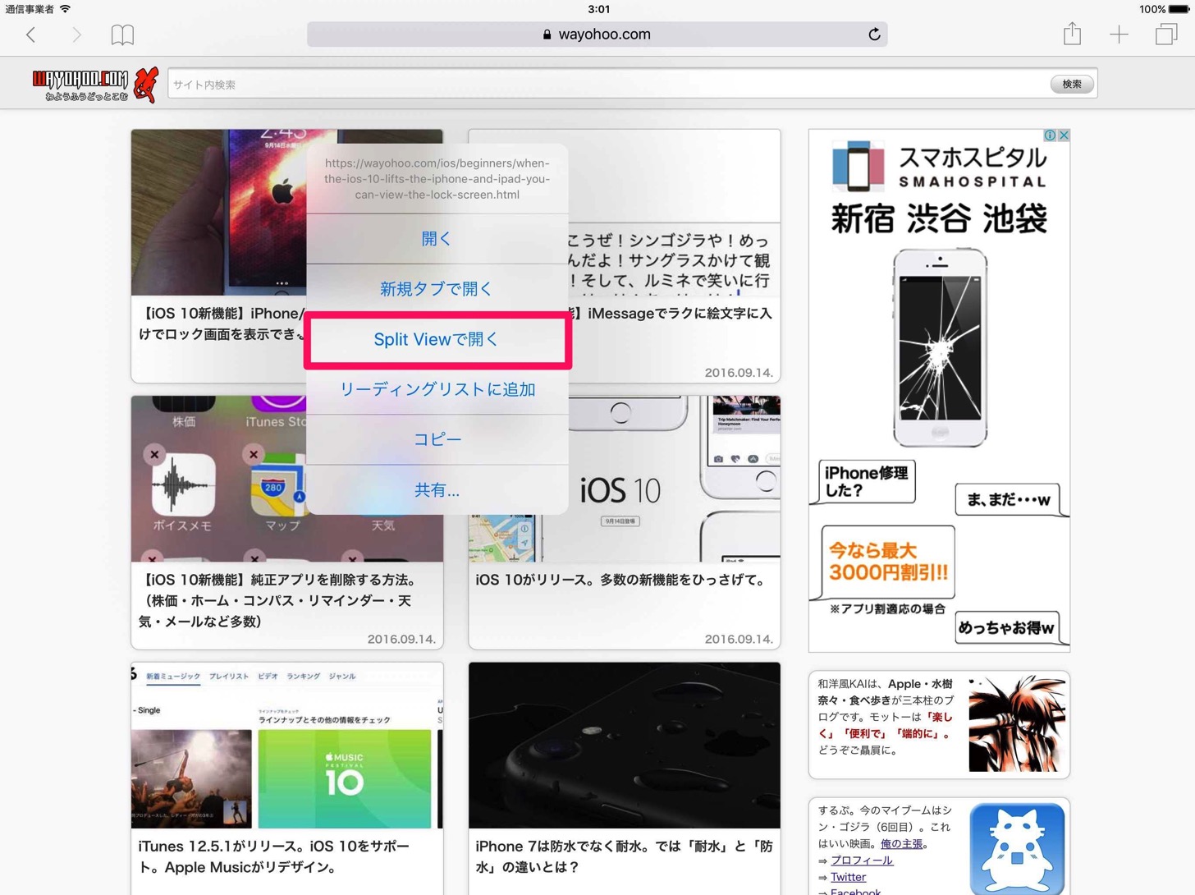Screen dimensions: 1195x895
Task: Tap the wayohoo.com address bar
Action: click(597, 34)
